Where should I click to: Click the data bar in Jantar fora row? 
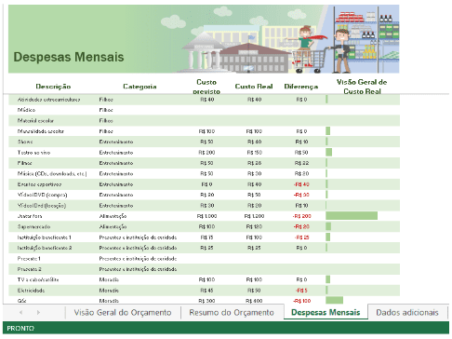(352, 216)
